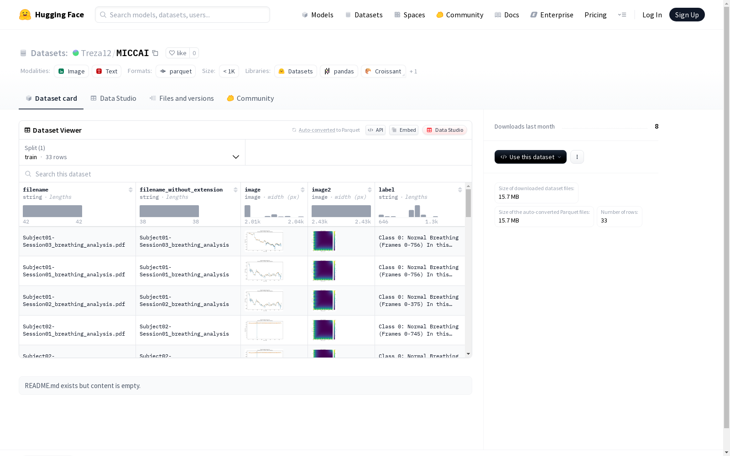
Task: Open the Models page
Action: [318, 15]
